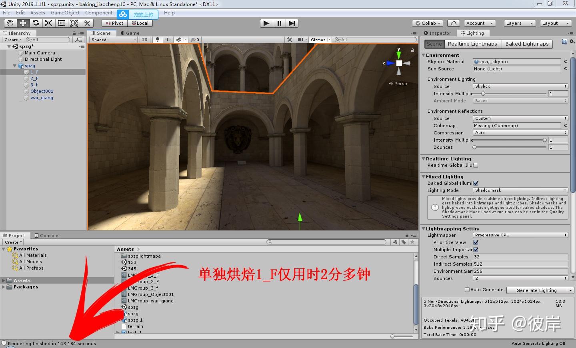Click the Step frame button
The image size is (576, 348).
(292, 23)
